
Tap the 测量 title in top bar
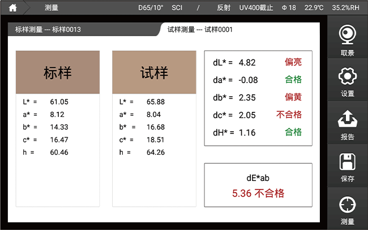pos(51,8)
